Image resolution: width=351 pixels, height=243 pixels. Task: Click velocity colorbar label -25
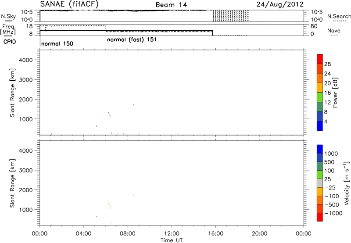coord(330,188)
